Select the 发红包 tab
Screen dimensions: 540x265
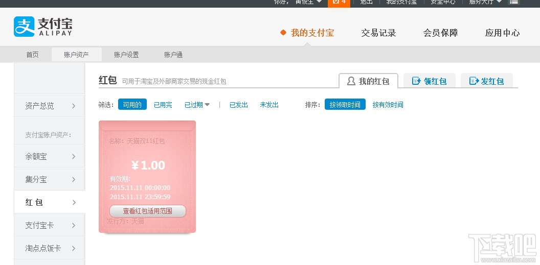point(487,81)
